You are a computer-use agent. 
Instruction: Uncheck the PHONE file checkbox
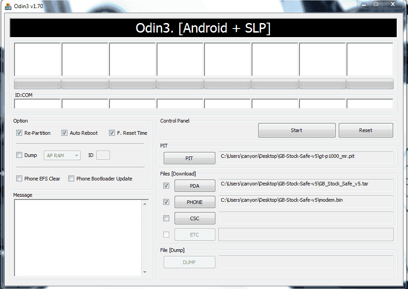click(166, 202)
